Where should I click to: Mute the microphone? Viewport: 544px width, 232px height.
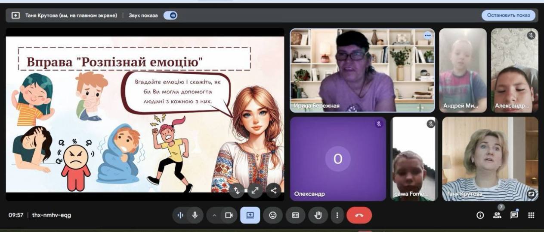tap(195, 215)
